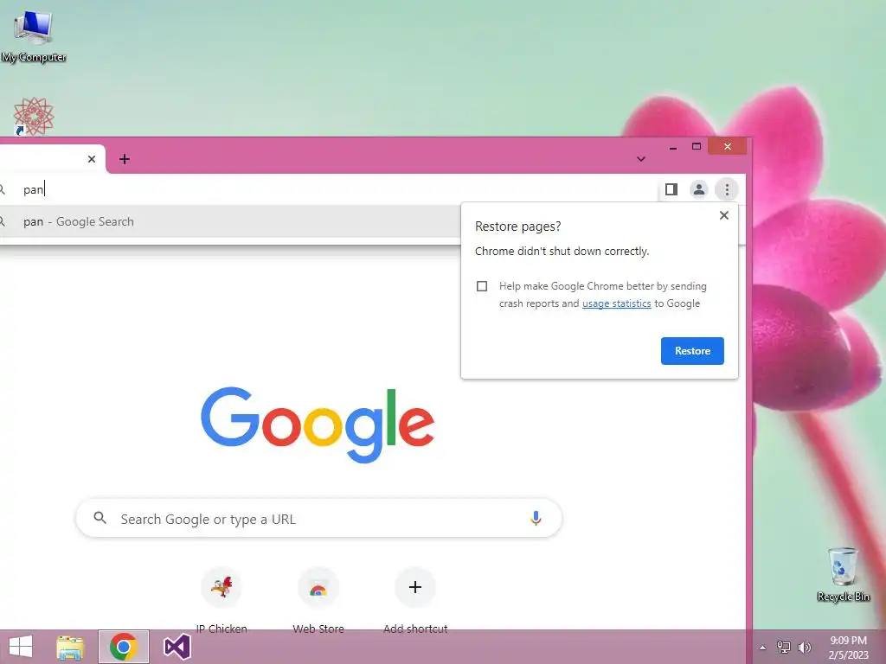Open the Chrome profile avatar button
886x664 pixels.
click(x=699, y=189)
